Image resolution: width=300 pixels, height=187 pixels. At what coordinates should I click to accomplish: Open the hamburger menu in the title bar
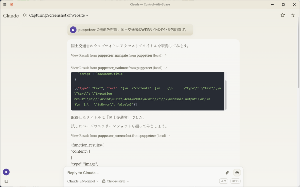point(5,4)
